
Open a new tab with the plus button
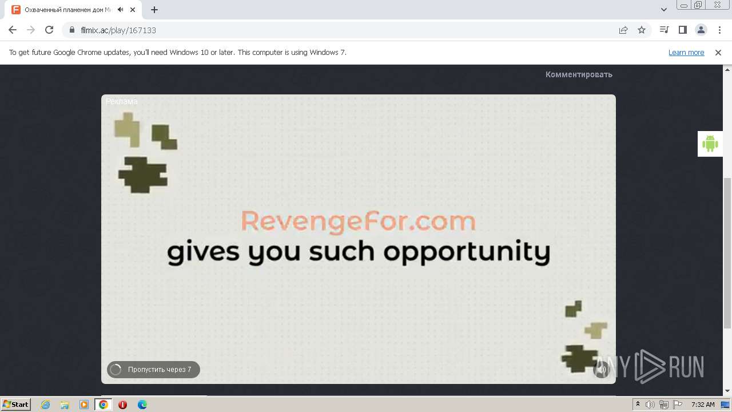(154, 10)
